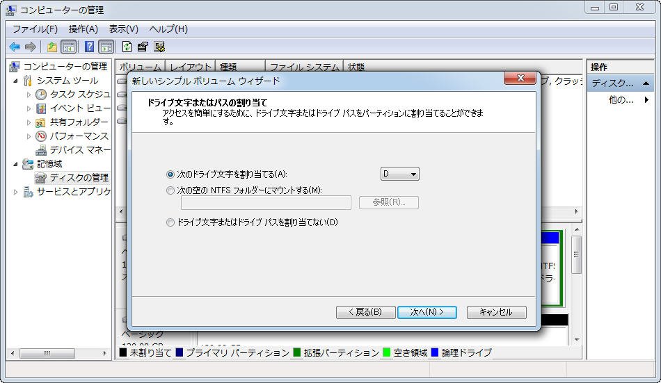The width and height of the screenshot is (661, 383).
Task: Expand 共有フォルダー node arrow
Action: tap(29, 122)
